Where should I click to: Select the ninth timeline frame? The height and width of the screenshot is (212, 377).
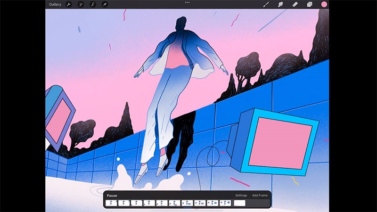(213, 203)
